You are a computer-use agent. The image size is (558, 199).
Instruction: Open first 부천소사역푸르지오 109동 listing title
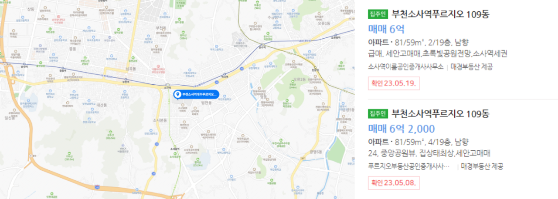[x=441, y=14]
